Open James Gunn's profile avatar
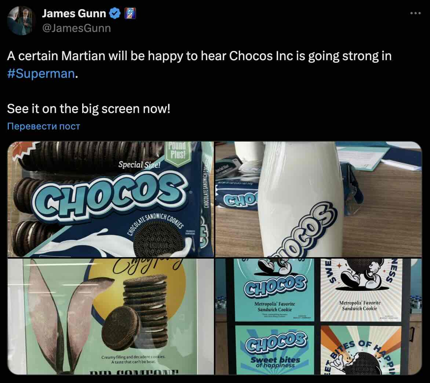The width and height of the screenshot is (430, 383). point(21,21)
